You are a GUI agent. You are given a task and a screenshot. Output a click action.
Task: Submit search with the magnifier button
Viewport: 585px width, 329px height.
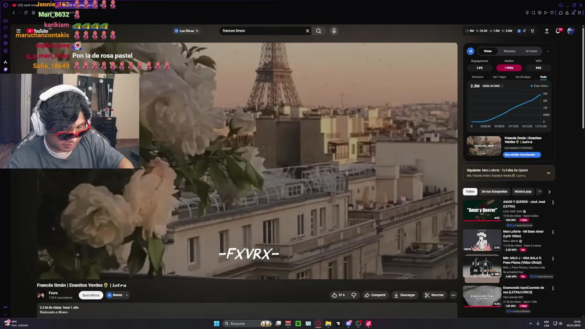click(319, 31)
